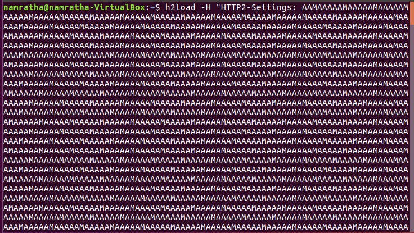Image resolution: width=414 pixels, height=233 pixels.
Task: Click the orange scrollbar thumb
Action: pos(412,13)
